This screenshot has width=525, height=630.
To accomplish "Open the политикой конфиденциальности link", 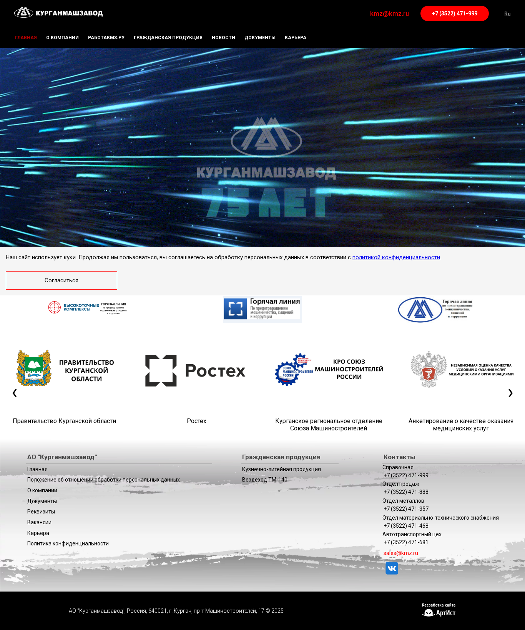I will click(396, 257).
